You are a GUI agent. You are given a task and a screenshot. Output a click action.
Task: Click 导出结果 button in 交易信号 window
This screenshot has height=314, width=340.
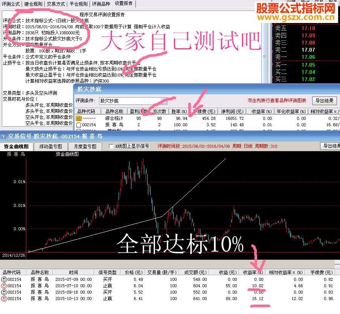click(331, 146)
